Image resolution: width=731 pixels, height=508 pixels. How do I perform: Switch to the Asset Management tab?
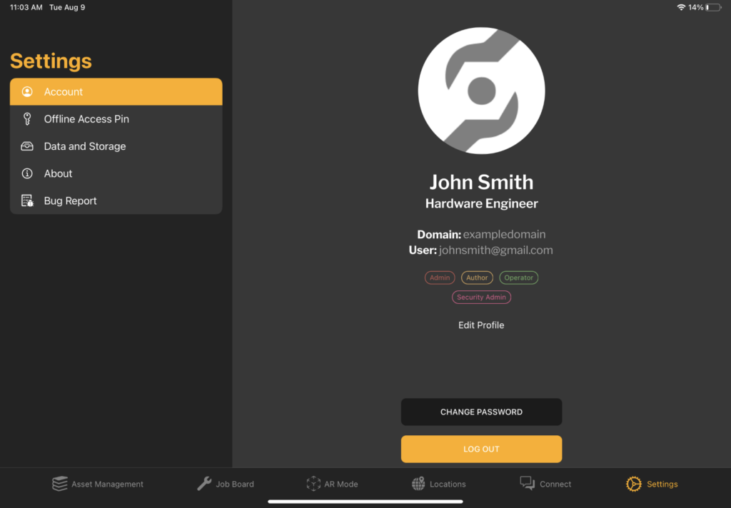(x=98, y=484)
